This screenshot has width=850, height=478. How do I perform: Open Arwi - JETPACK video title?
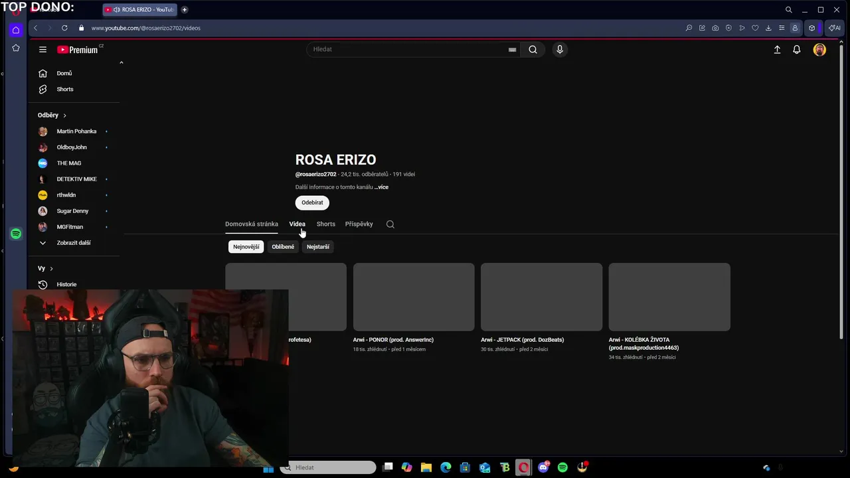[522, 340]
